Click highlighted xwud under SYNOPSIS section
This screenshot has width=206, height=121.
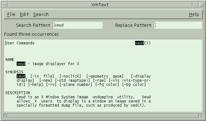pyautogui.click(x=21, y=76)
